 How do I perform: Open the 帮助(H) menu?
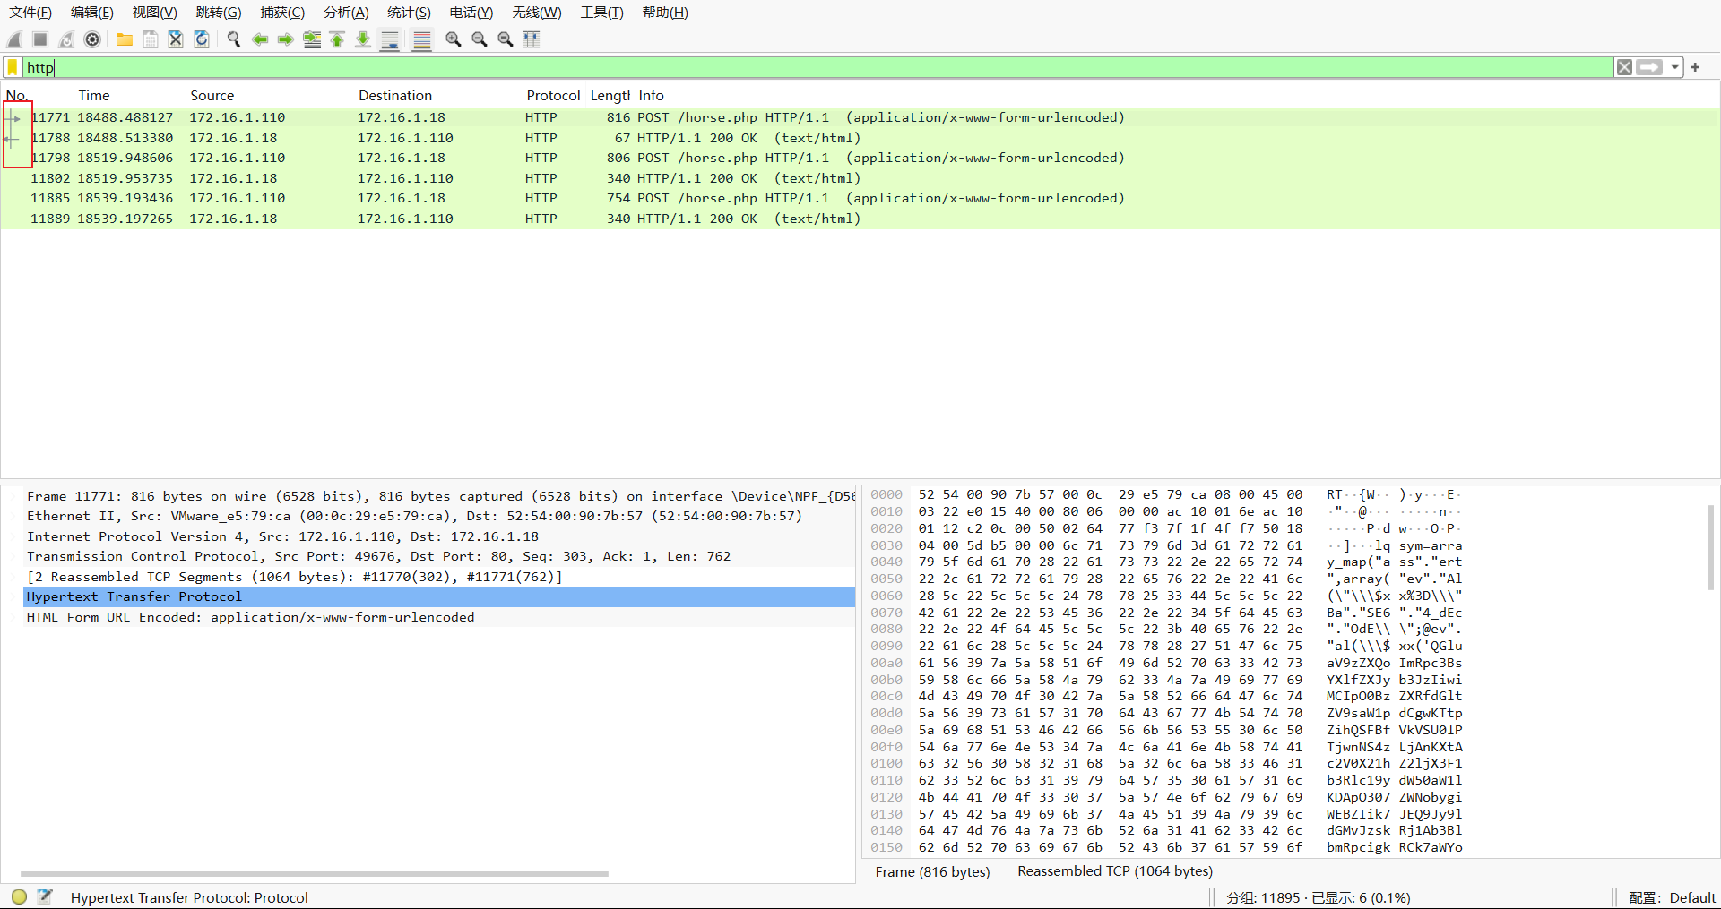click(x=665, y=13)
